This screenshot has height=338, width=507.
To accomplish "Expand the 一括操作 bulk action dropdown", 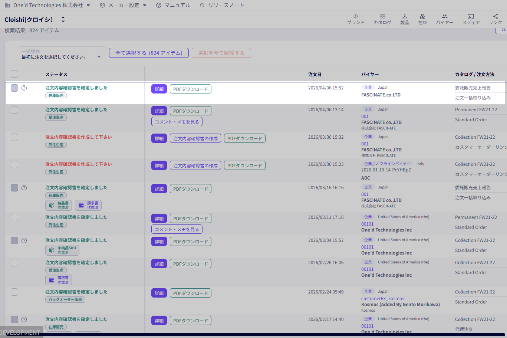I will click(61, 54).
